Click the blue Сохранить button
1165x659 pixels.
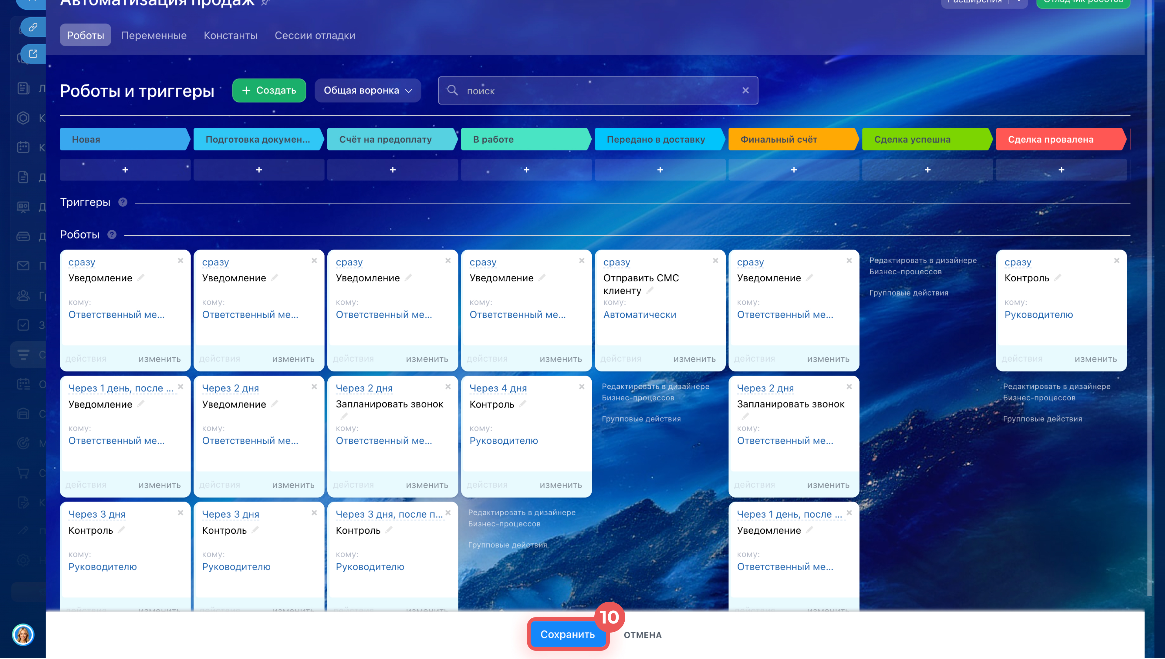[567, 634]
